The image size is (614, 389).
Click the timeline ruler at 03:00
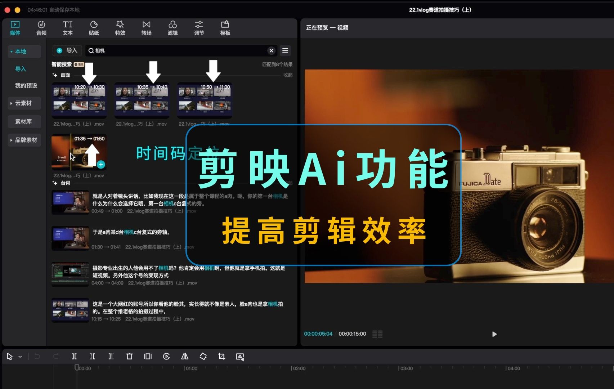(x=406, y=368)
